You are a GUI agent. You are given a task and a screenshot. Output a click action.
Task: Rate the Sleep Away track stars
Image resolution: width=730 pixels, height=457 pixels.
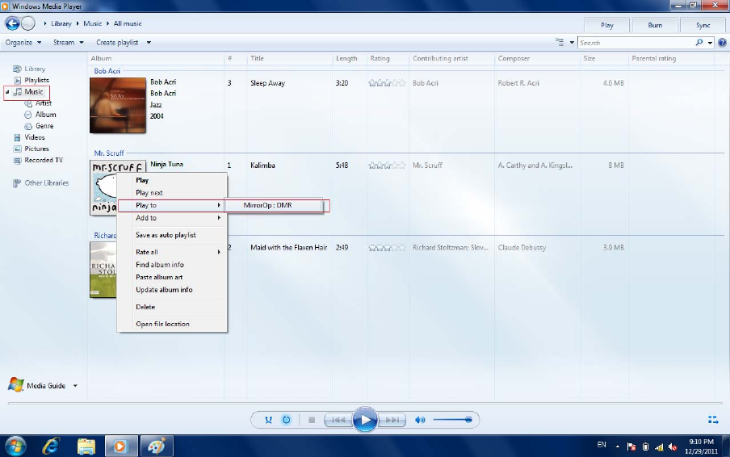[x=387, y=83]
